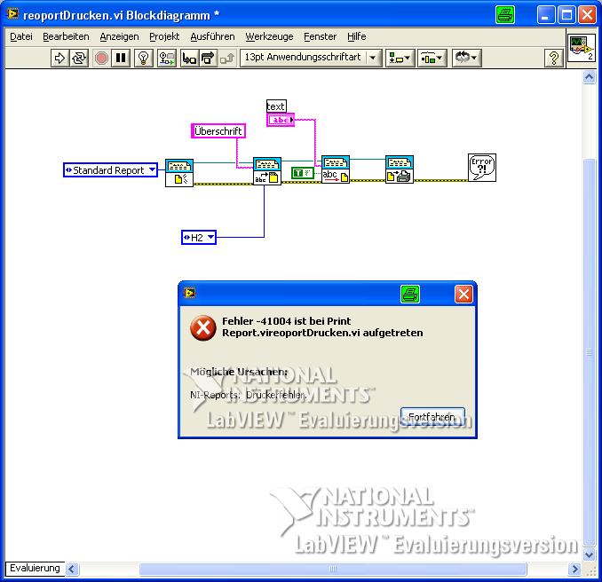Select the Set Report Heading VI node
The image size is (602, 582).
click(267, 171)
